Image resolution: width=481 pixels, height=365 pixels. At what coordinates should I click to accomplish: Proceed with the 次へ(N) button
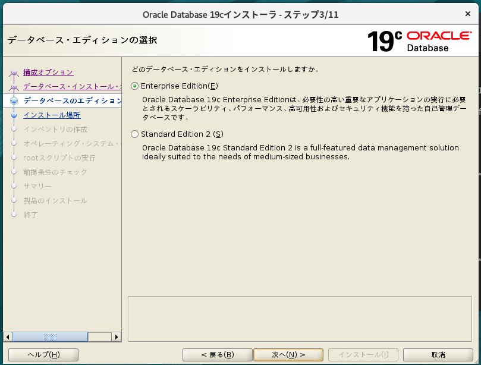(288, 355)
